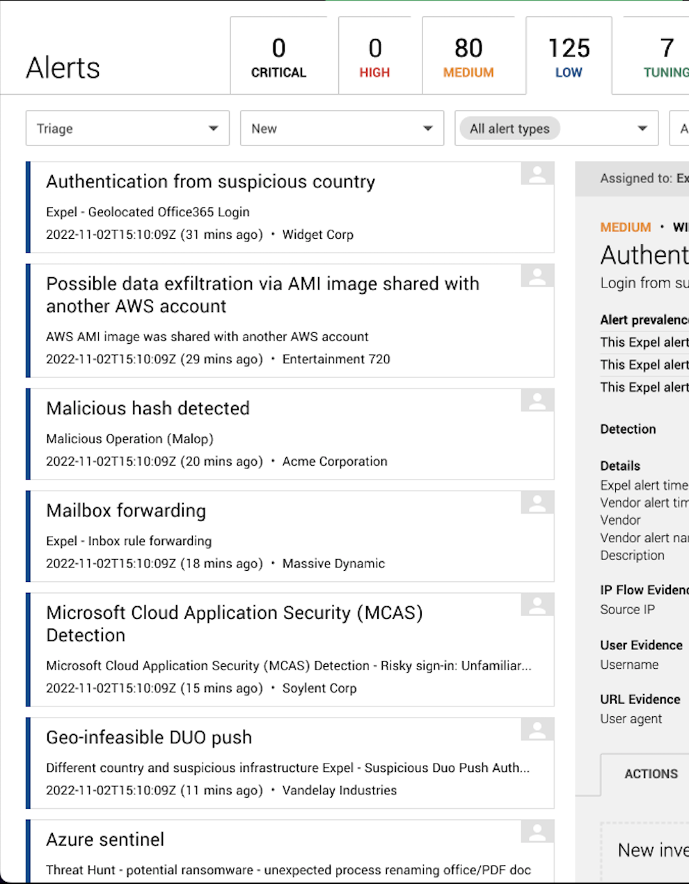689x884 pixels.
Task: Switch to the Critical alerts tab
Action: pyautogui.click(x=278, y=56)
